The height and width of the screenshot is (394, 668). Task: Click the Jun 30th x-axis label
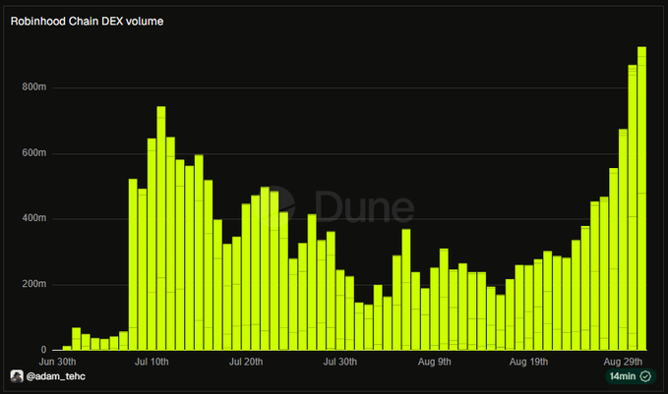click(x=57, y=363)
